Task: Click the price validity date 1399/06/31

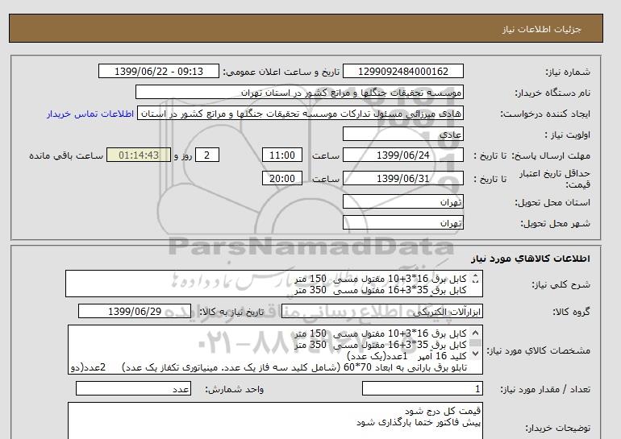Action: pyautogui.click(x=402, y=178)
